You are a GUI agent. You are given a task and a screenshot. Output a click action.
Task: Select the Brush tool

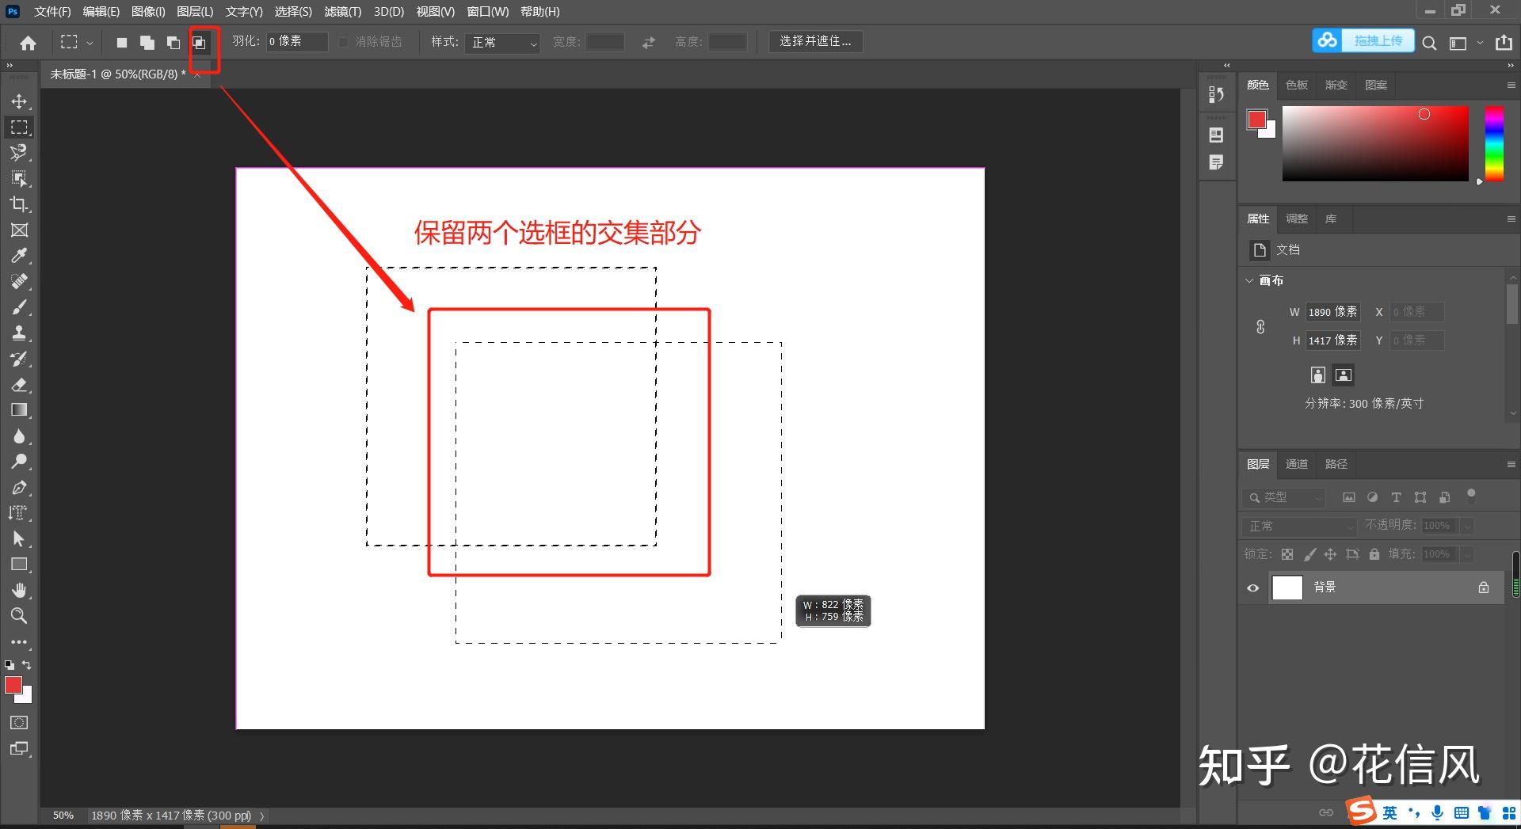click(20, 307)
